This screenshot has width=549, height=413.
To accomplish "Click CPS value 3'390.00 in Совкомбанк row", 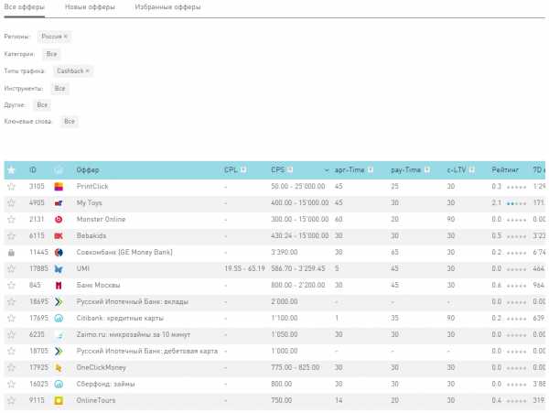I will point(285,252).
